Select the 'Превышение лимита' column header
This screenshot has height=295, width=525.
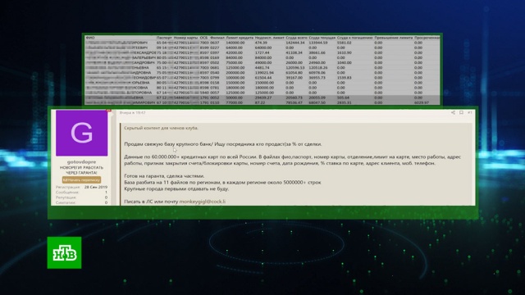394,38
